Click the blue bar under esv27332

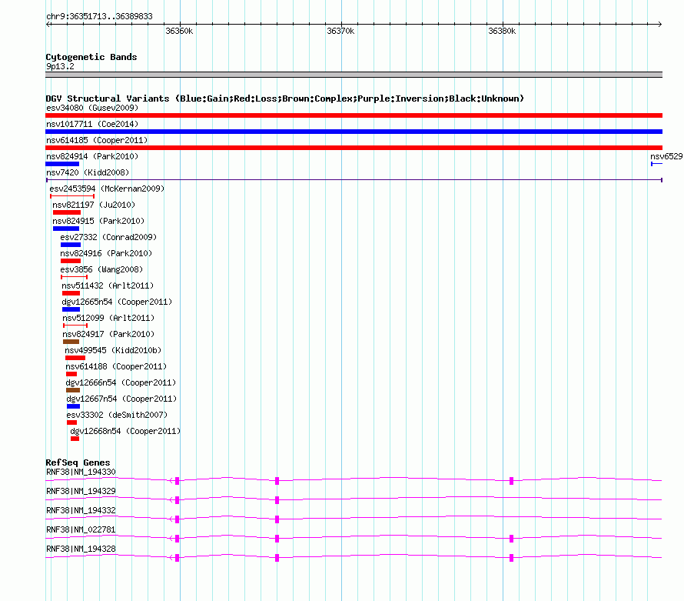tap(71, 245)
